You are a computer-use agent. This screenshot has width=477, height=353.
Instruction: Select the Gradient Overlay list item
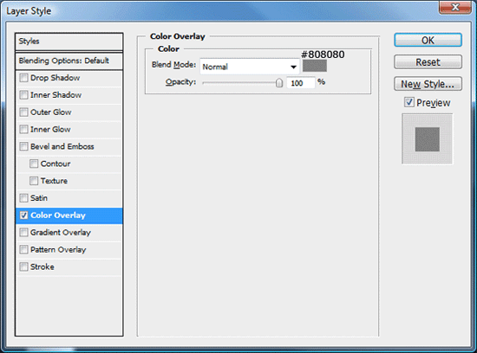pos(69,233)
